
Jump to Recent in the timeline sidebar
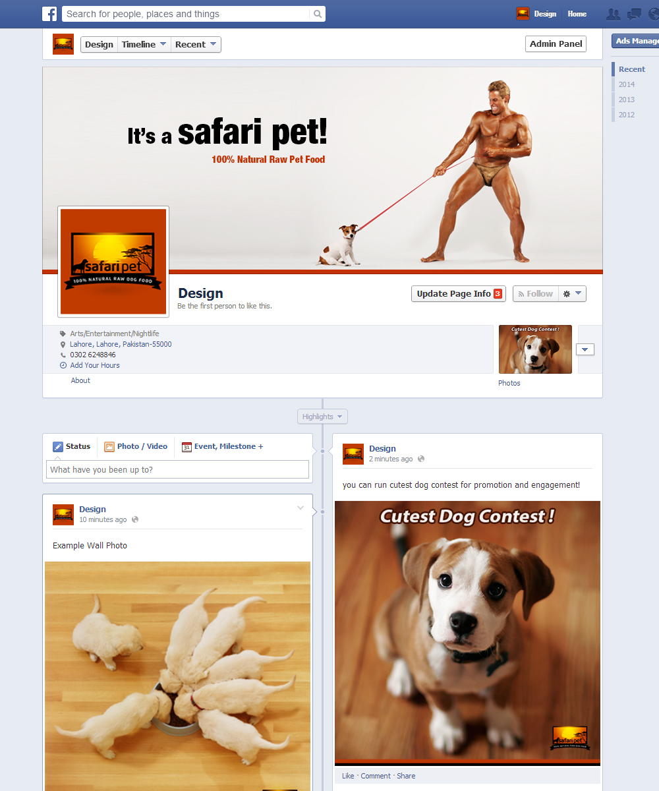click(632, 69)
